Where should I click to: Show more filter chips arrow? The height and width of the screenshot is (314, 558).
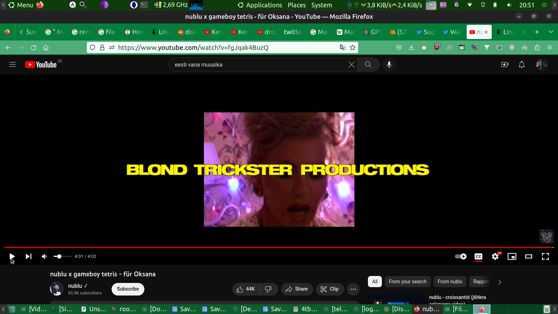coord(499,282)
